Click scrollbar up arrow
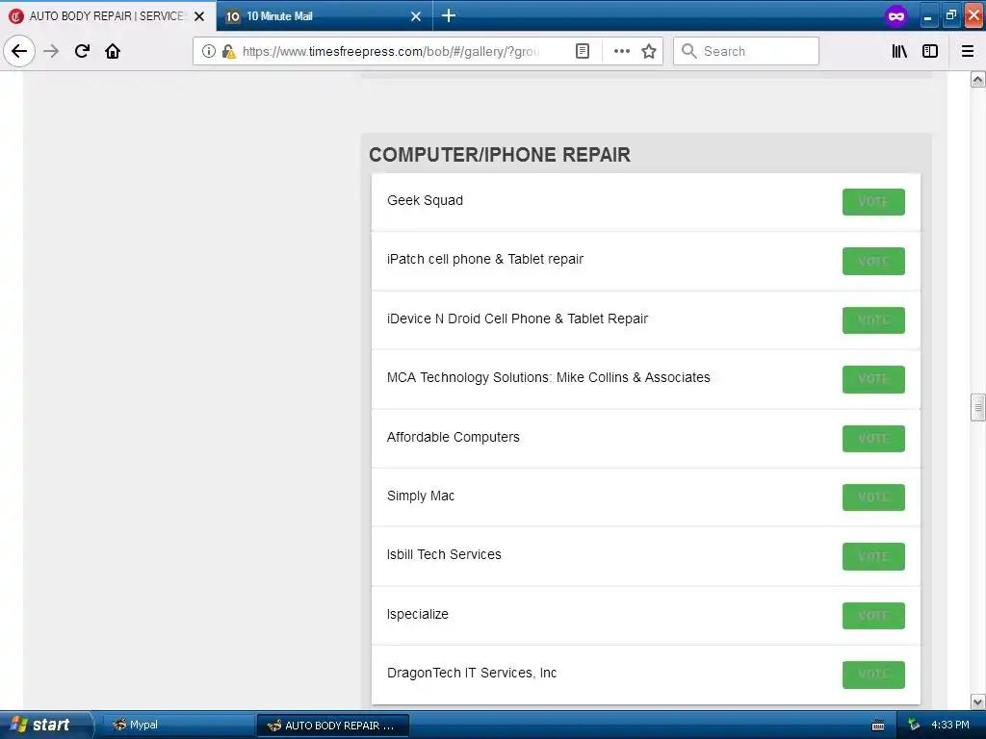The width and height of the screenshot is (986, 739). 977,80
